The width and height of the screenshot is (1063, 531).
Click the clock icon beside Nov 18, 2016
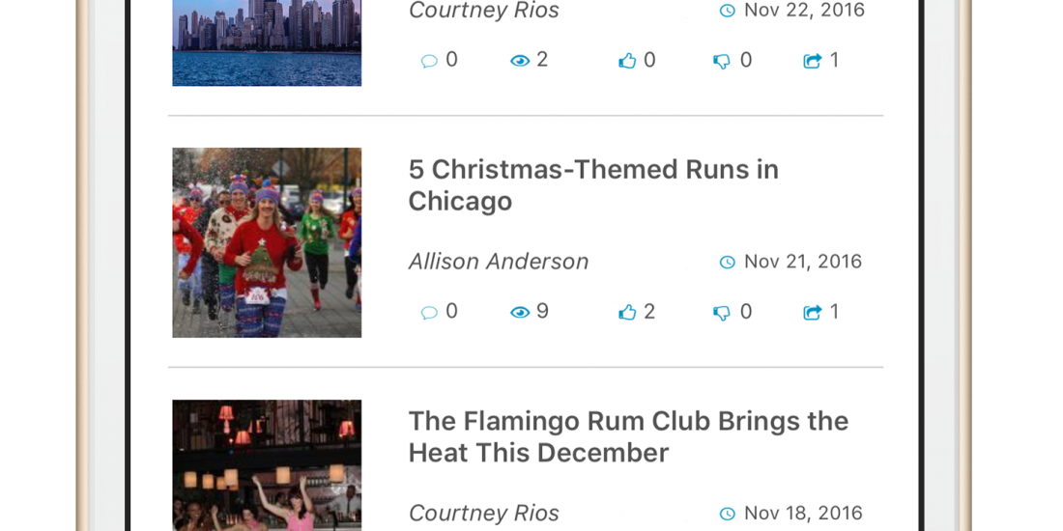[x=728, y=514]
